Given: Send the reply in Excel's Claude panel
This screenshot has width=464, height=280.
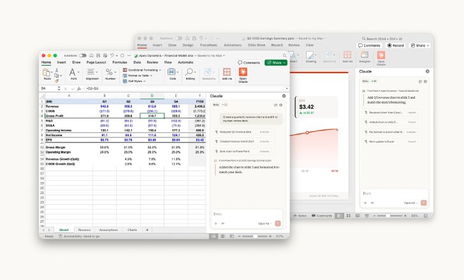Looking at the screenshot, I should [x=278, y=223].
